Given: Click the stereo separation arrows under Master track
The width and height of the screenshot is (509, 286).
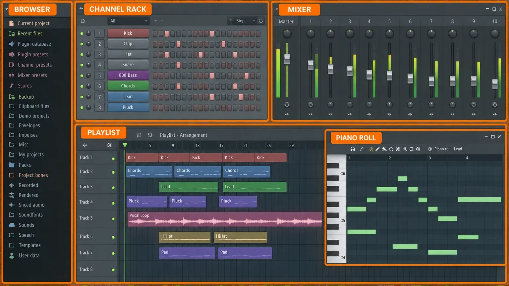Looking at the screenshot, I should [x=287, y=114].
